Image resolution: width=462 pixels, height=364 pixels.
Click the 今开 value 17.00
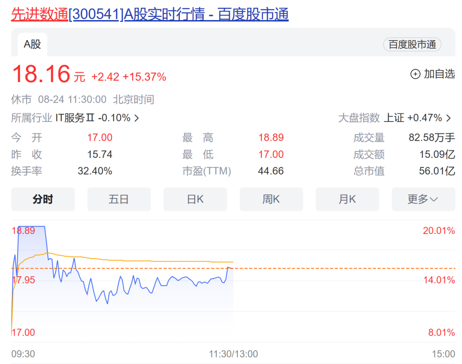tap(100, 138)
